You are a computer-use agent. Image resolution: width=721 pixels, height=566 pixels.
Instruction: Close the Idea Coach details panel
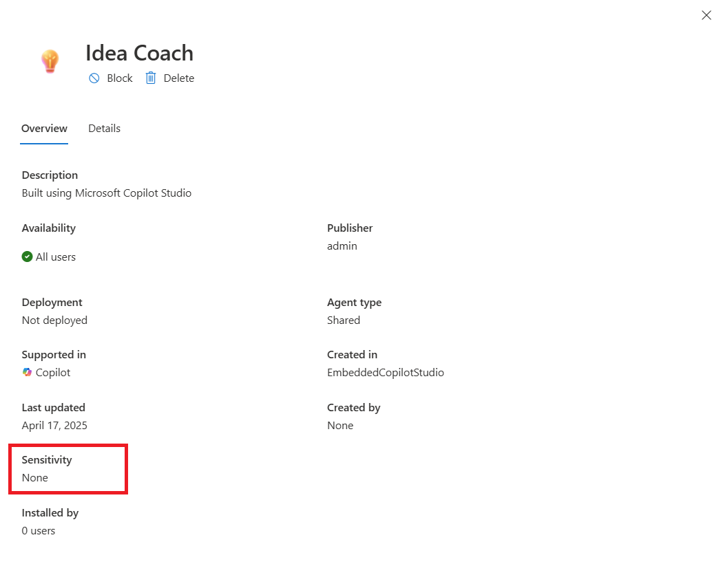point(706,15)
